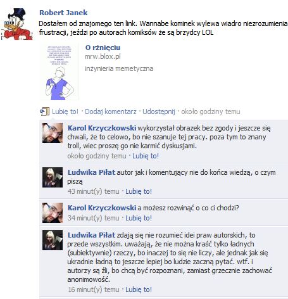Like Ludwika's comment posted 43 minutes ago
This screenshot has height=299, width=288.
click(139, 191)
